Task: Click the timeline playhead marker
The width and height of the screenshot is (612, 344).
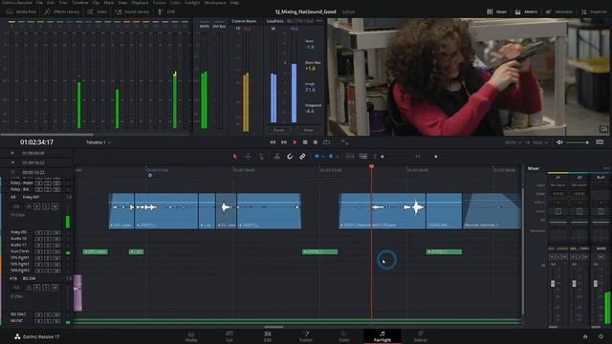Action: click(x=371, y=166)
